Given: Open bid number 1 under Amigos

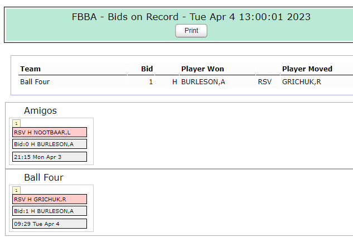Looking at the screenshot, I should 16,123.
